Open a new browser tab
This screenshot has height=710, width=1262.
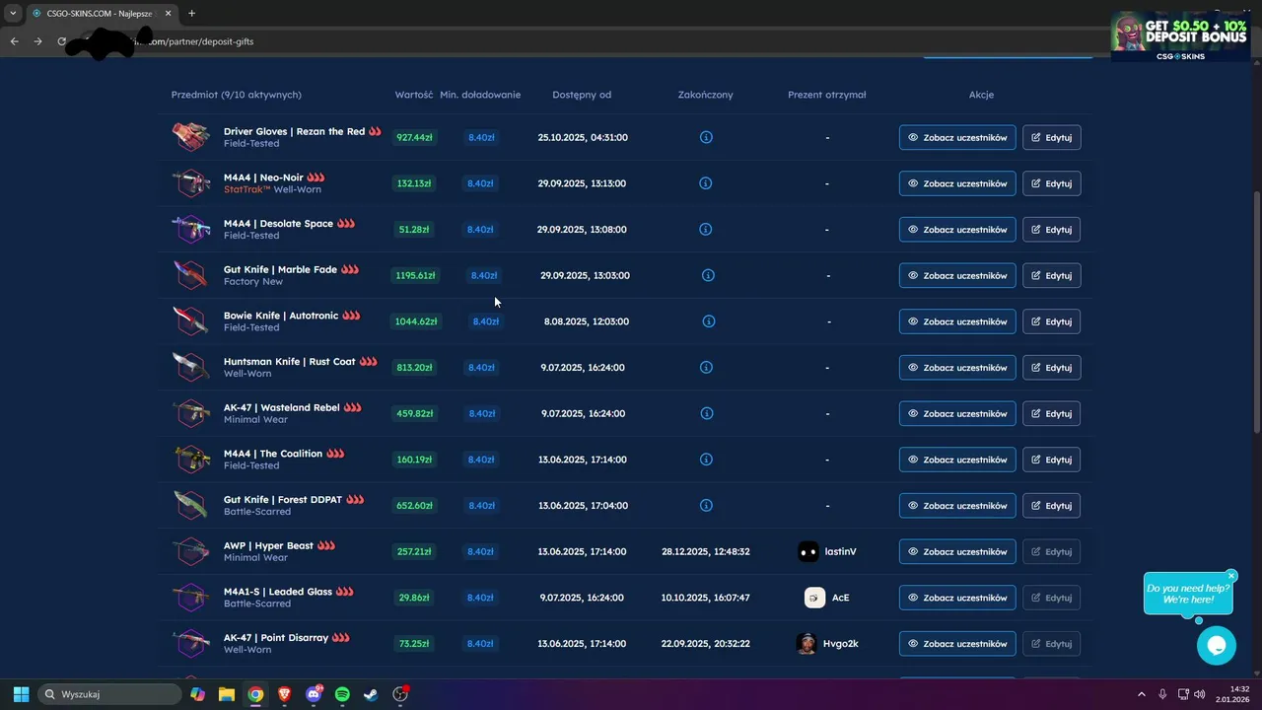pyautogui.click(x=191, y=14)
